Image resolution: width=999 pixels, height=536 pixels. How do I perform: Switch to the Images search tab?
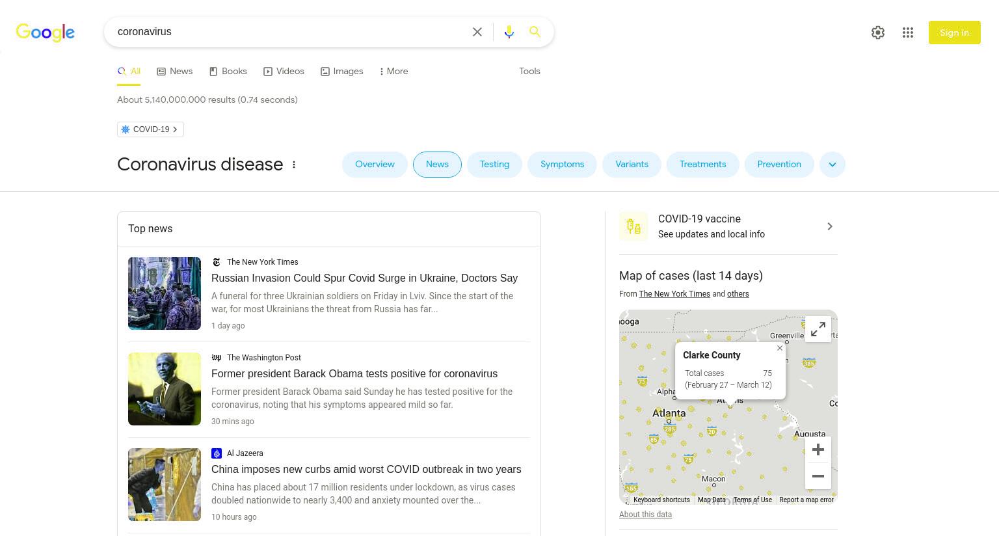pos(342,72)
